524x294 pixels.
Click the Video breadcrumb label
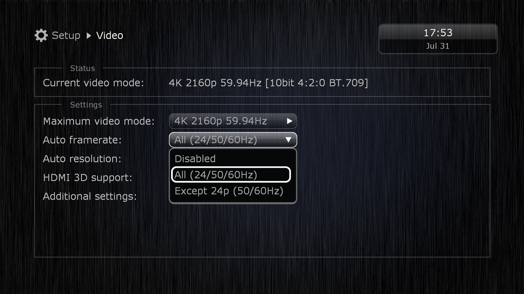[x=110, y=36]
